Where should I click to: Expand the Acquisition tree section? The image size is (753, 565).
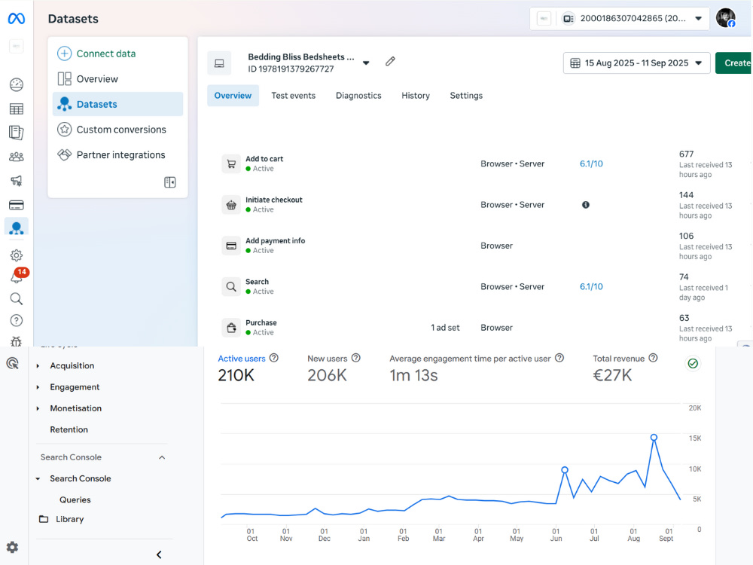[38, 365]
